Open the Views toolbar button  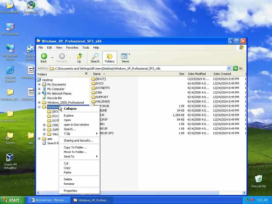(125, 58)
